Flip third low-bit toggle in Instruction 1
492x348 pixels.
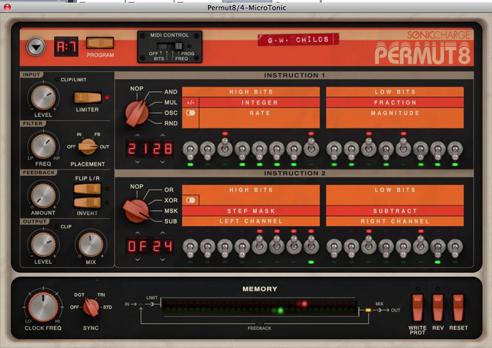click(x=369, y=148)
